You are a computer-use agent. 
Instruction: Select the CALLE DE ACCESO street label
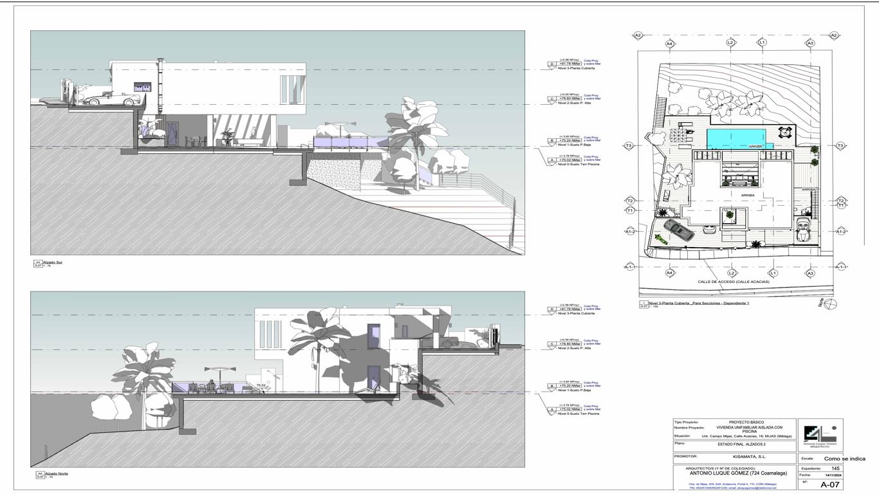pyautogui.click(x=734, y=282)
